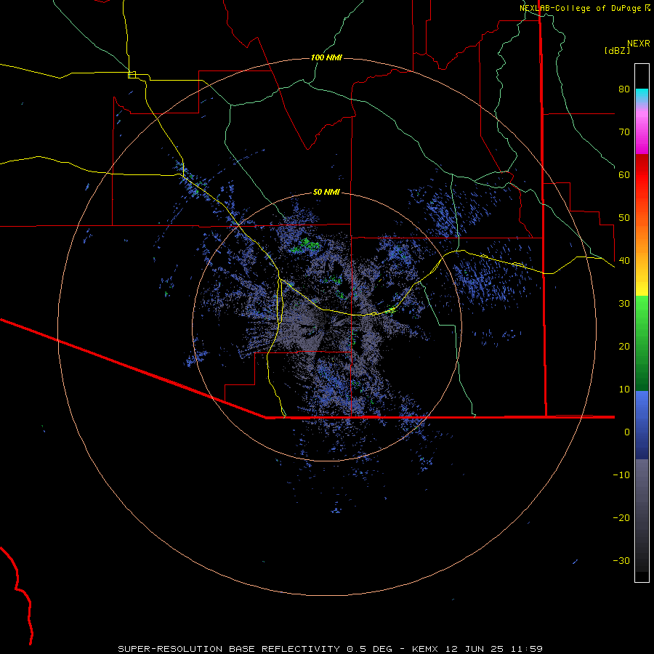Viewport: 654px width, 654px height.
Task: Click the 100 NMI range ring label
Action: 326,57
